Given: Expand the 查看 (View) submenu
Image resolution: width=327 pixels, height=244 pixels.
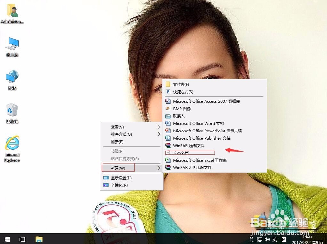Looking at the screenshot, I should 118,127.
